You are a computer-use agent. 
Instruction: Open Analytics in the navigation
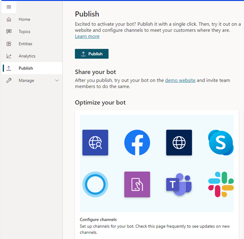coord(32,56)
